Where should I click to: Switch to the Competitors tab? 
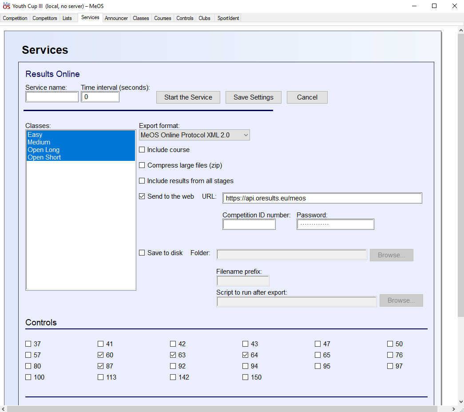[45, 18]
